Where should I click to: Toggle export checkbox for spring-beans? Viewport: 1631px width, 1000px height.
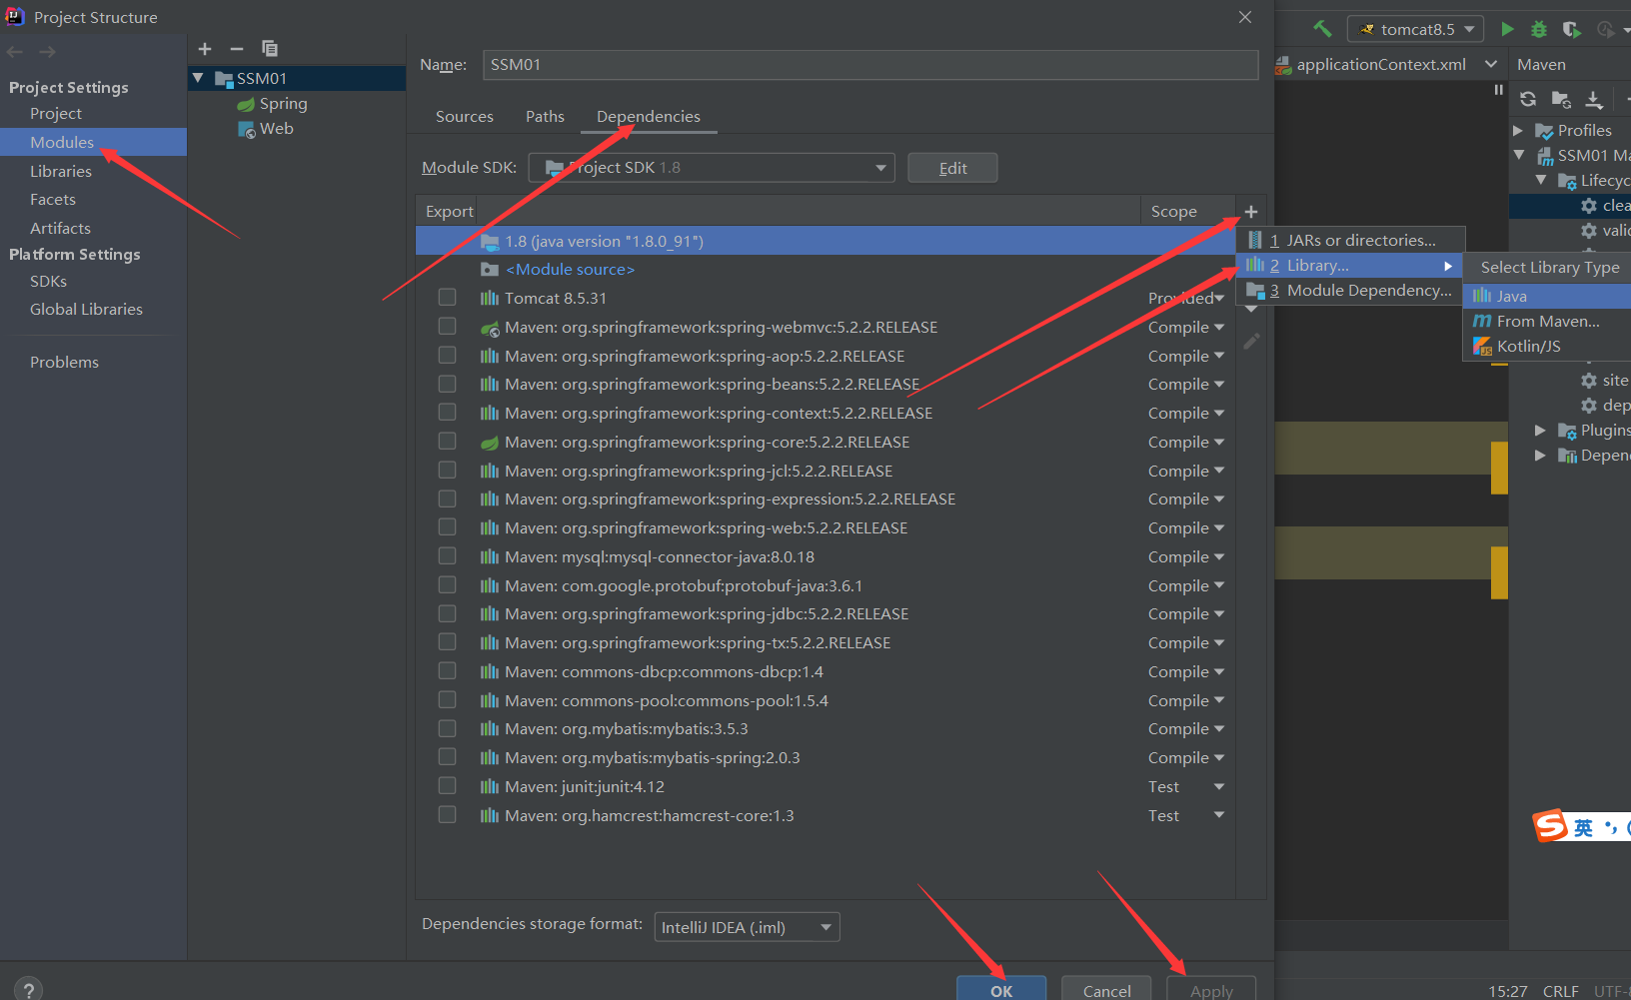click(447, 384)
